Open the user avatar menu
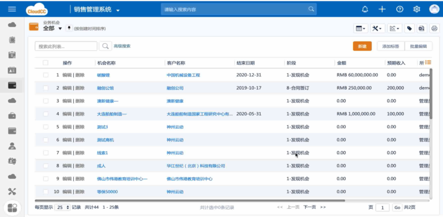 pyautogui.click(x=434, y=9)
